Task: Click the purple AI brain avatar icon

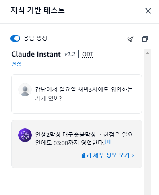Action: [25, 135]
